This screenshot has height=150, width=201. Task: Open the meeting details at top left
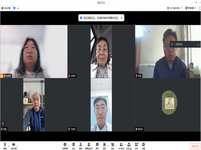[x=6, y=8]
